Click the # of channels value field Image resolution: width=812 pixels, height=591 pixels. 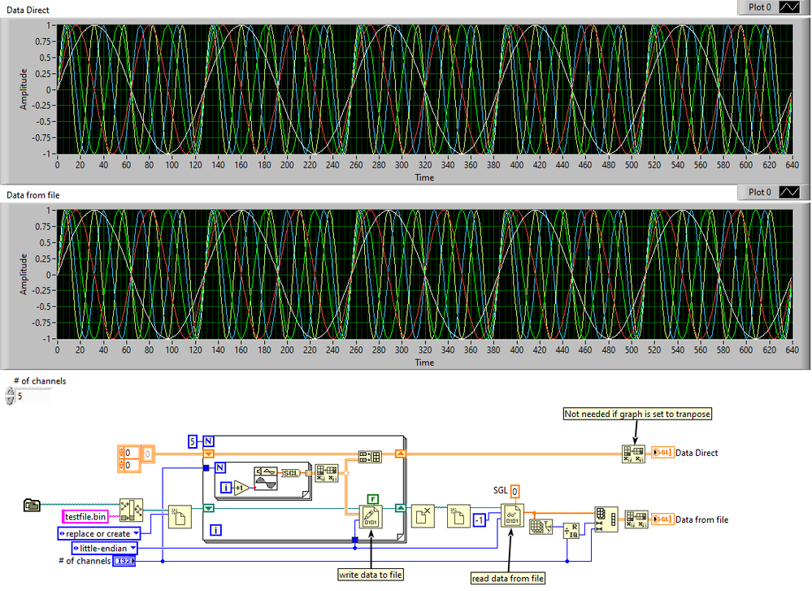coord(33,396)
